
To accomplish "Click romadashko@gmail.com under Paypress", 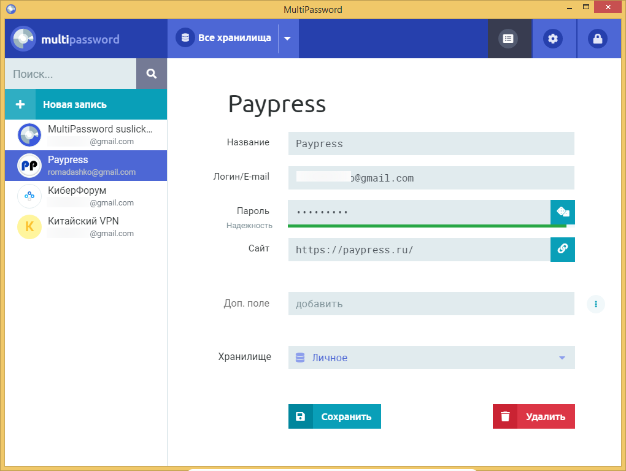I will point(92,172).
